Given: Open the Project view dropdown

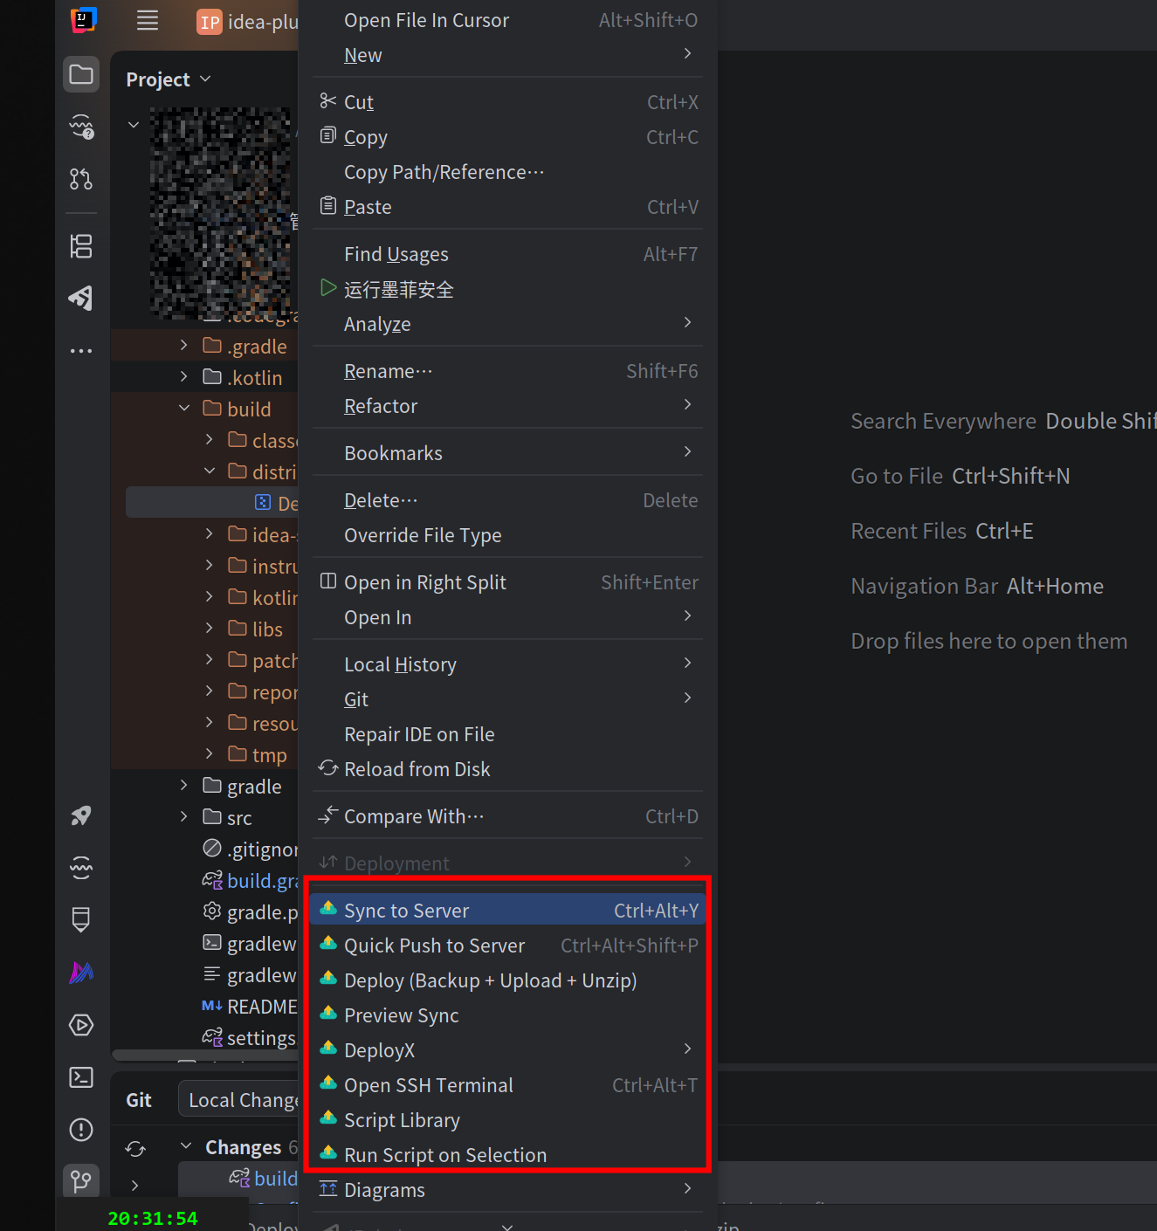Looking at the screenshot, I should click(x=169, y=79).
